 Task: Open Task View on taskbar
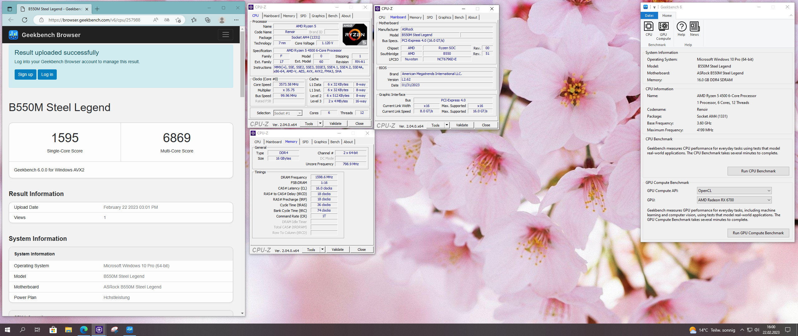(x=37, y=330)
